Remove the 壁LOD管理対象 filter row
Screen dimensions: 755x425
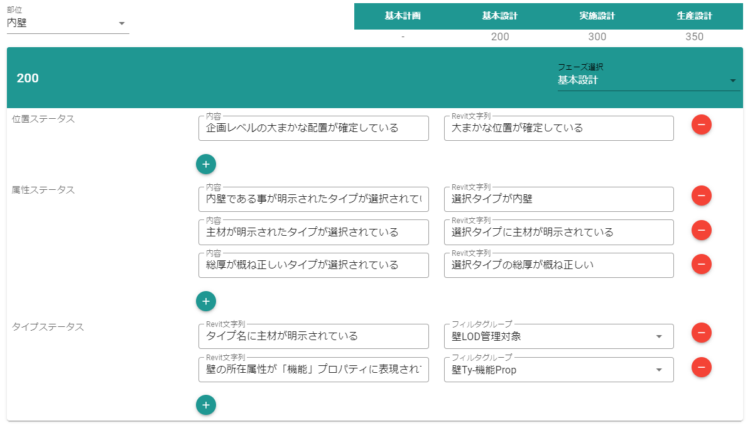click(x=701, y=333)
